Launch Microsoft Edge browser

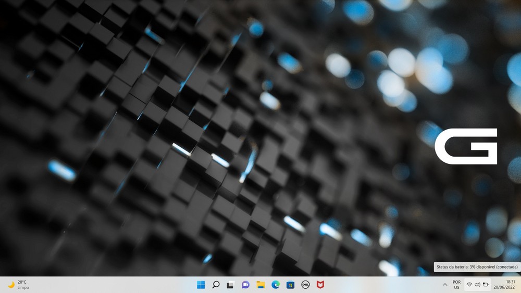[x=276, y=285]
